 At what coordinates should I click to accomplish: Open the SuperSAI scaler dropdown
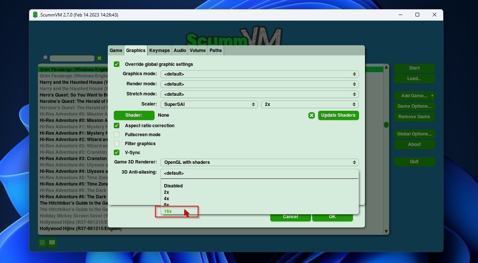click(209, 104)
